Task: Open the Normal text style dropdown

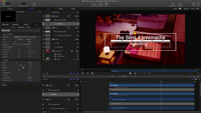Action: [20, 30]
